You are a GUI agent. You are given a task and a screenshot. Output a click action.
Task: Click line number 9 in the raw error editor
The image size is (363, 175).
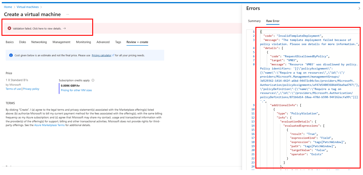click(x=253, y=105)
